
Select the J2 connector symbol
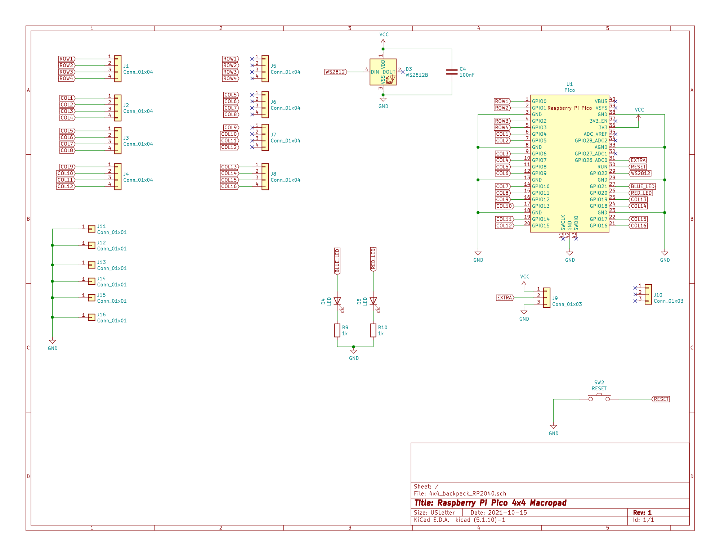click(118, 108)
